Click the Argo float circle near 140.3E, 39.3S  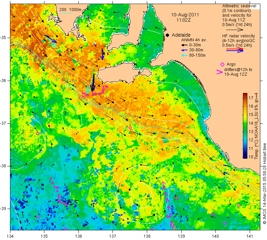(x=225, y=224)
